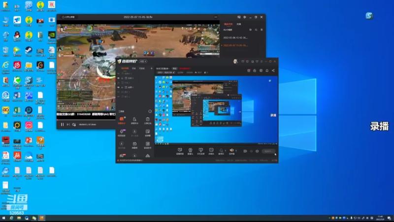
Task: Open the Recycle Bin desktop icon
Action: (x=5, y=51)
